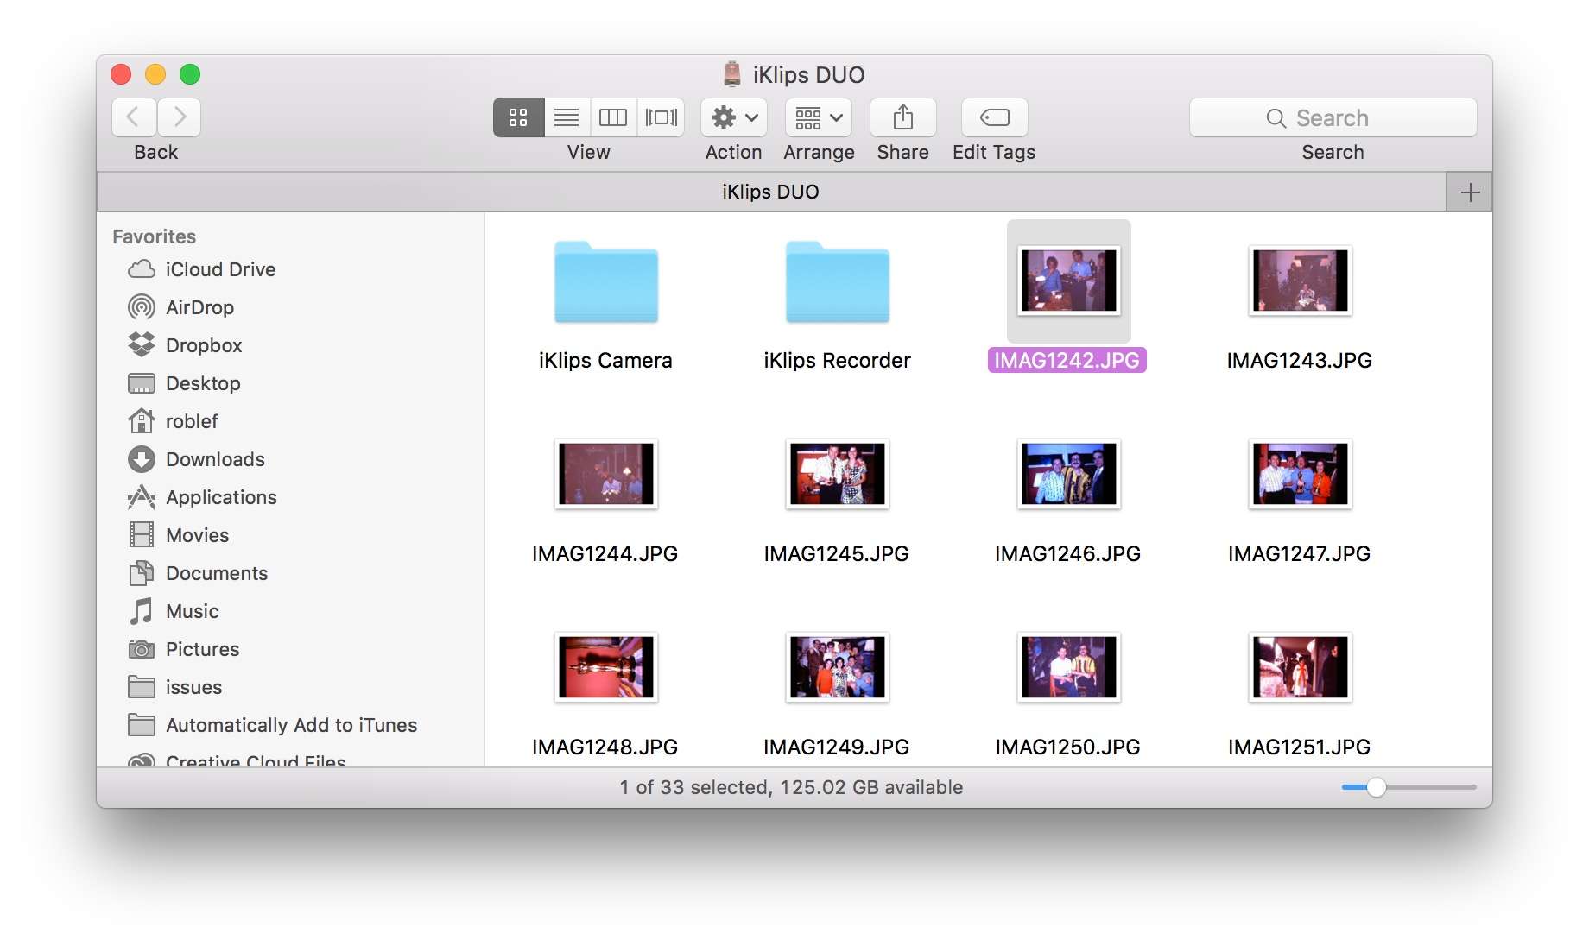The image size is (1589, 946).
Task: Open AirDrop in the sidebar
Action: (199, 307)
